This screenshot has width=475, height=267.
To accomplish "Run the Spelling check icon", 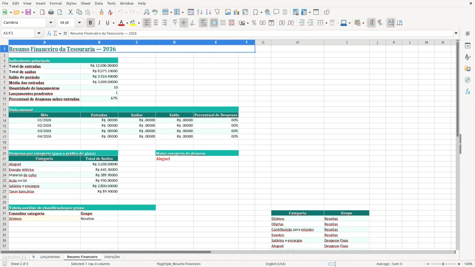I will tap(155, 12).
